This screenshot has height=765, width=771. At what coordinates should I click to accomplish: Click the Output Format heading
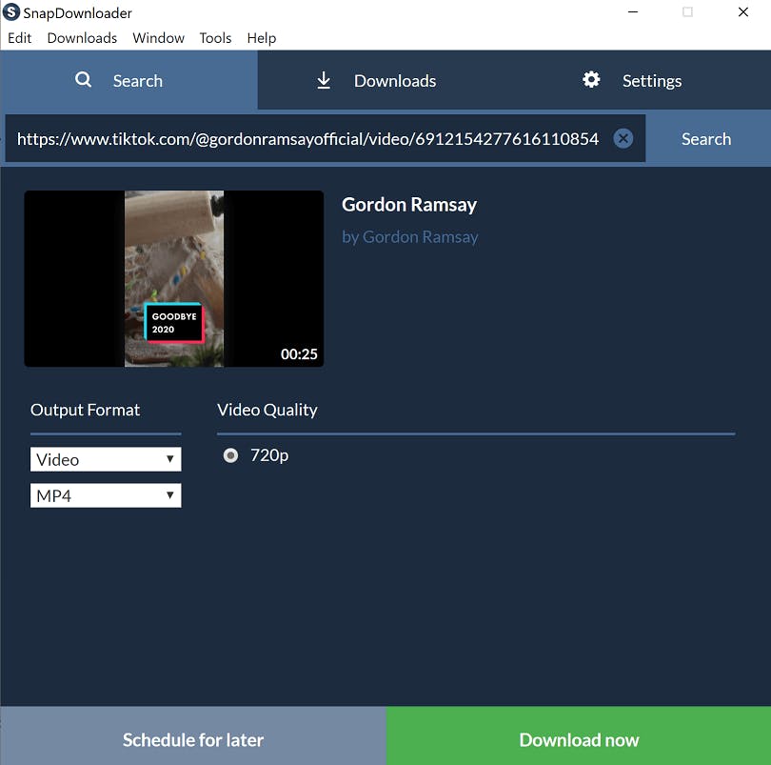tap(85, 410)
